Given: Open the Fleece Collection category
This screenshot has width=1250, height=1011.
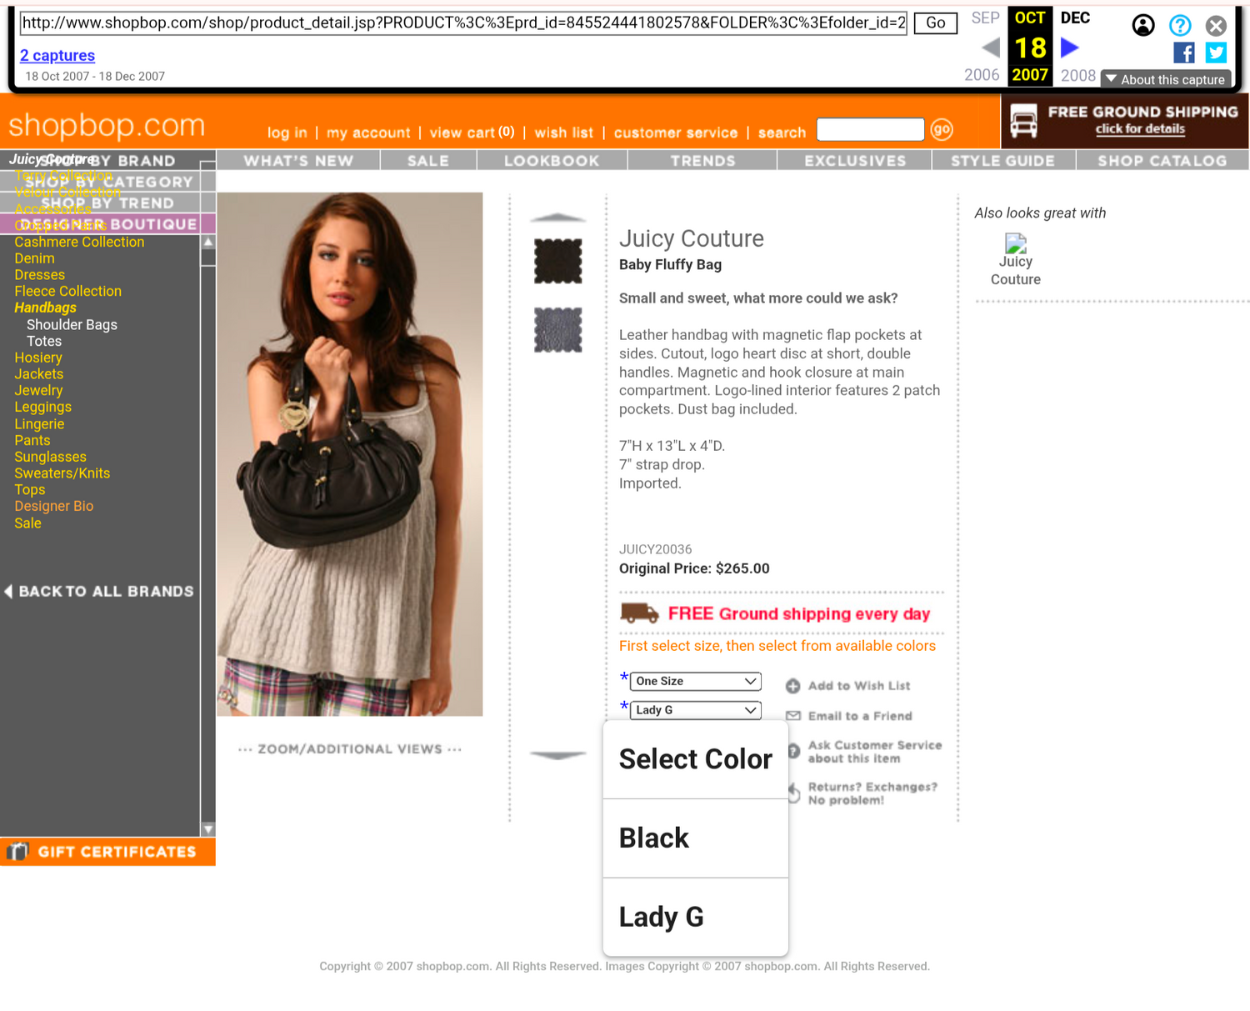Looking at the screenshot, I should (67, 291).
